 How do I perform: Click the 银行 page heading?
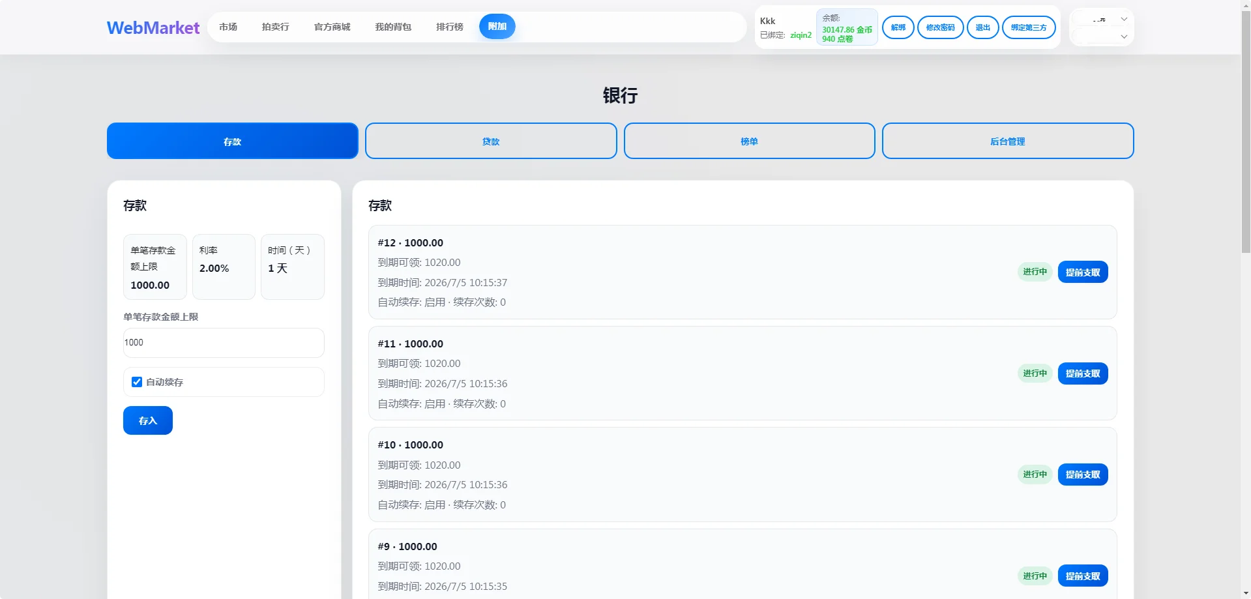[x=620, y=96]
